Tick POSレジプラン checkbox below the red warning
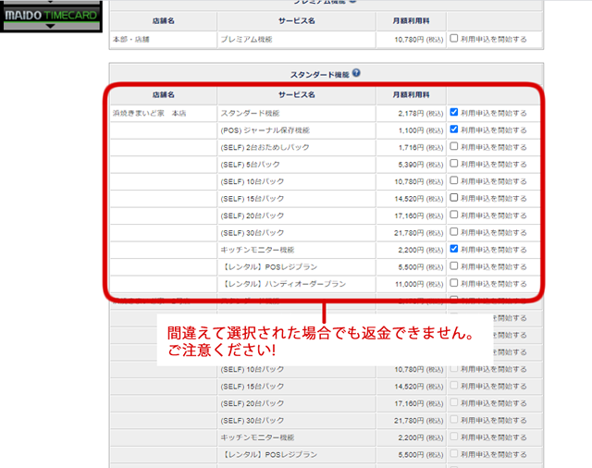 coord(454,453)
